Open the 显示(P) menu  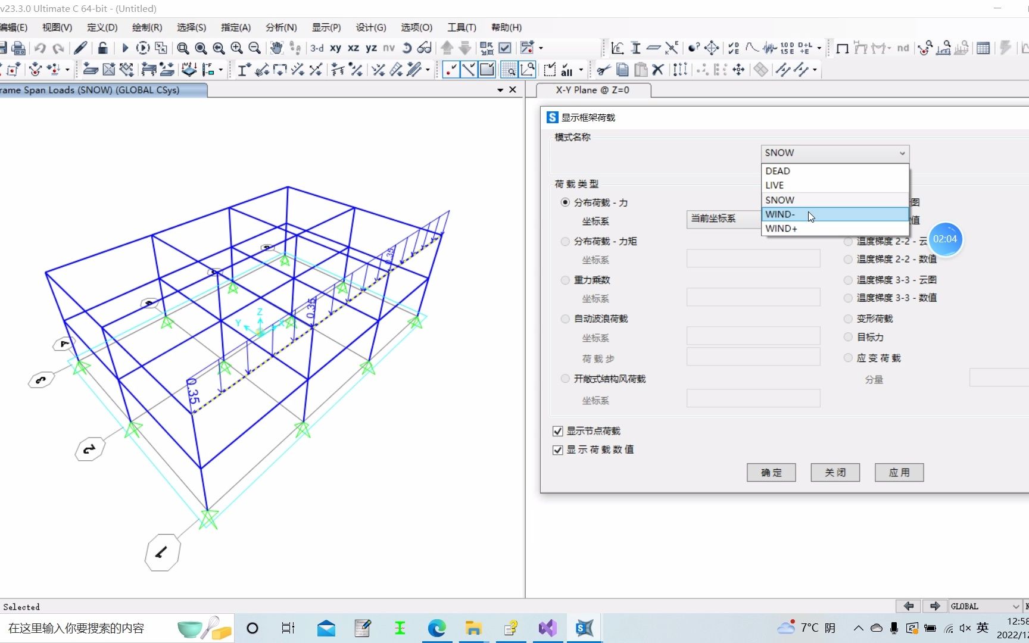(x=325, y=27)
